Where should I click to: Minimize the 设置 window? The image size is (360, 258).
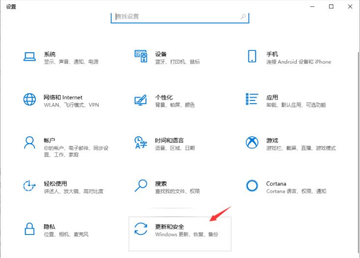pos(312,6)
